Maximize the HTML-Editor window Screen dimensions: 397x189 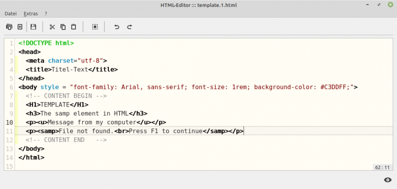tap(378, 4)
